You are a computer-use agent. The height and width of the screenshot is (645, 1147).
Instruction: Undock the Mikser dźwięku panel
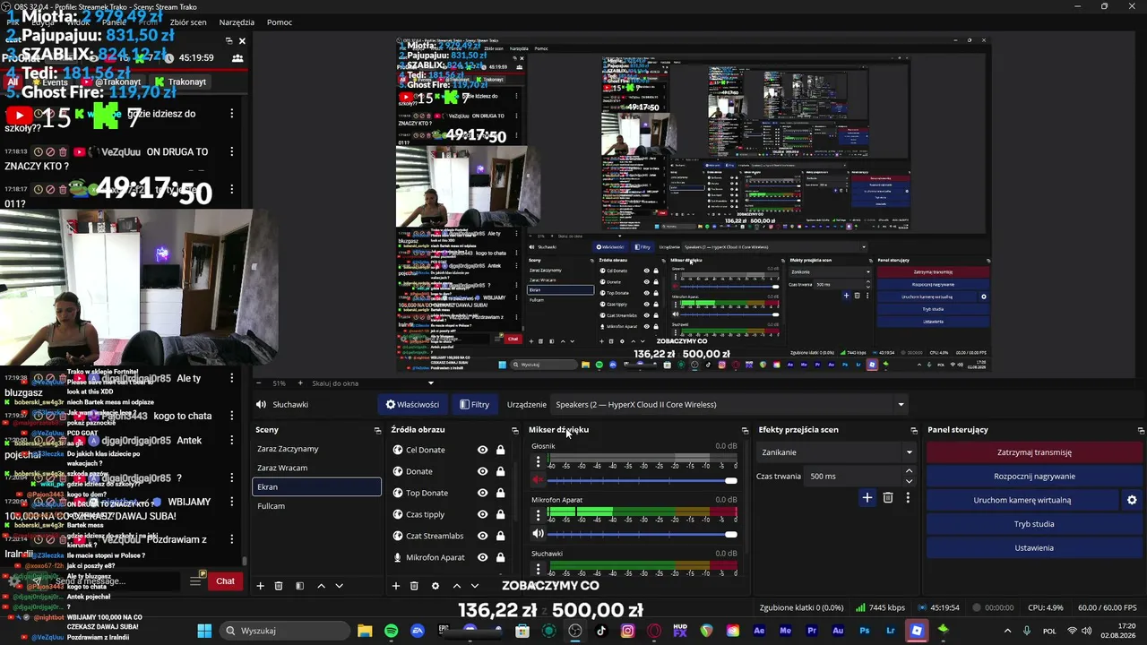(x=745, y=430)
